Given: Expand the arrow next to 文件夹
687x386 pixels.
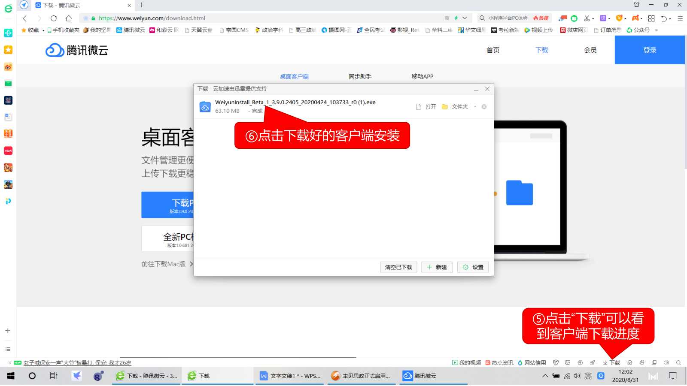Looking at the screenshot, I should [475, 107].
